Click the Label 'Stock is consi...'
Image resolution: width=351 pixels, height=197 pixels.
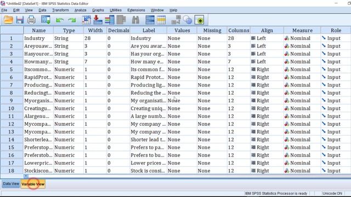(x=149, y=171)
